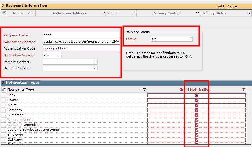Uncheck Grant Notification for Bank

point(197,95)
